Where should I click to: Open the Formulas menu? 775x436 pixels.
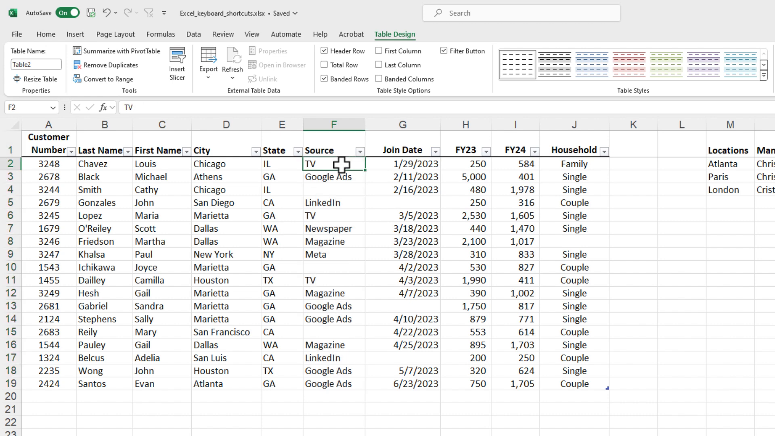click(x=160, y=34)
